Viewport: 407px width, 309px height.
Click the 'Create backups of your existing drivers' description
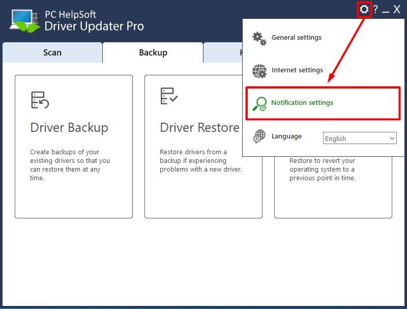pyautogui.click(x=70, y=165)
